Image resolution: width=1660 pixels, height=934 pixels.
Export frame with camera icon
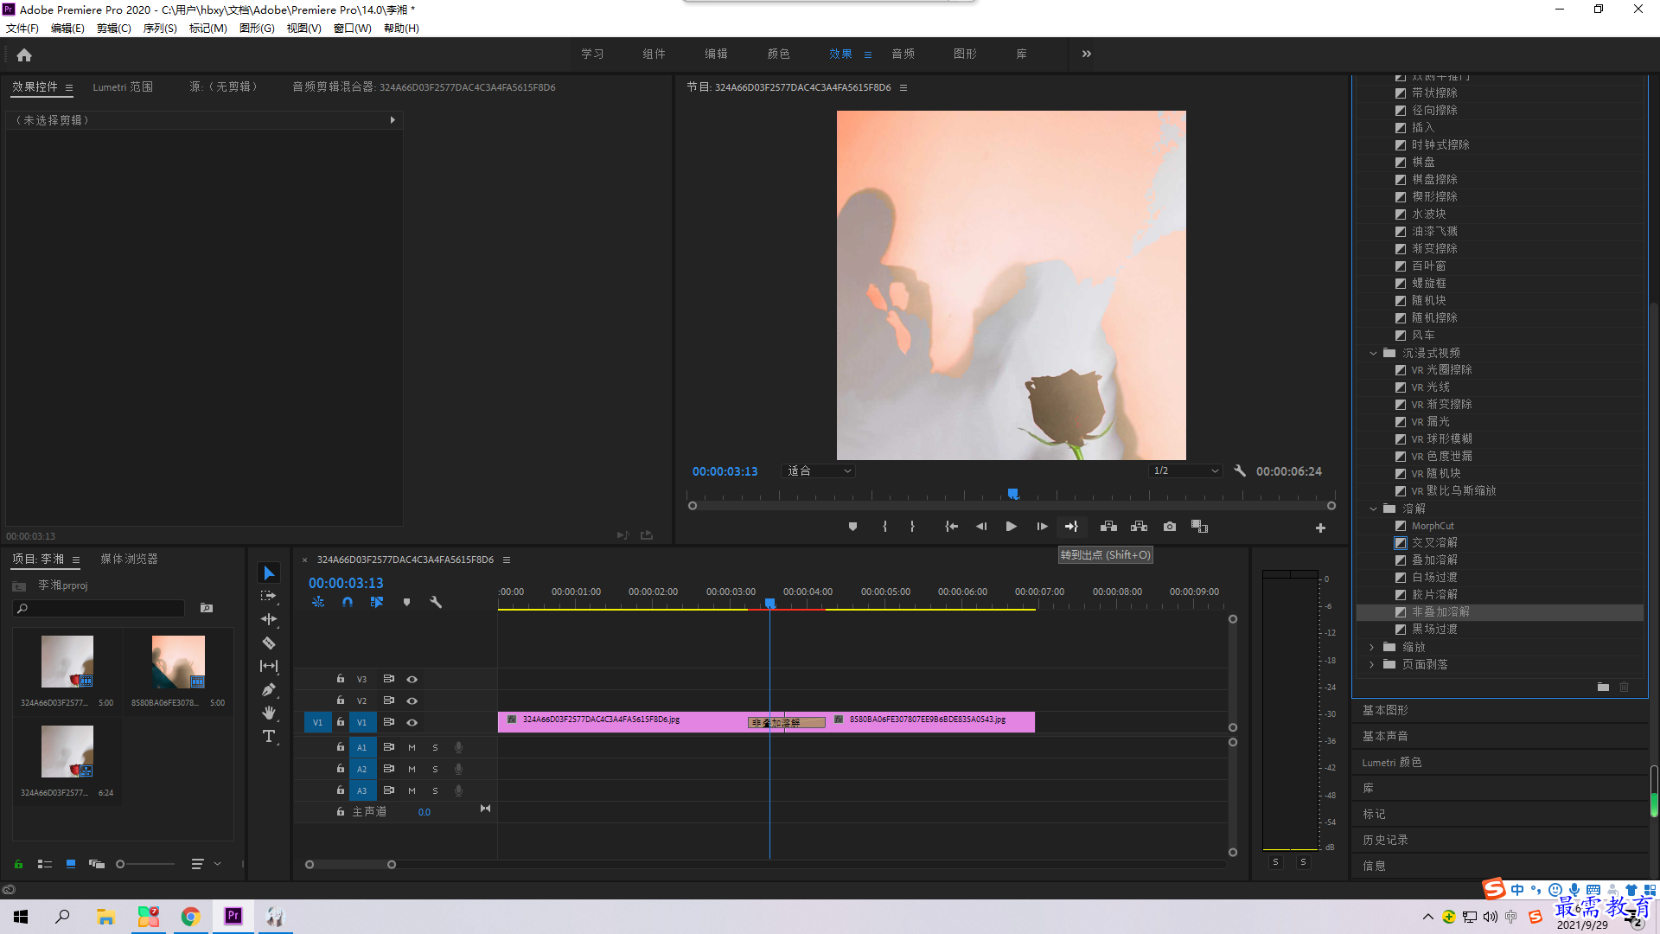coord(1170,527)
